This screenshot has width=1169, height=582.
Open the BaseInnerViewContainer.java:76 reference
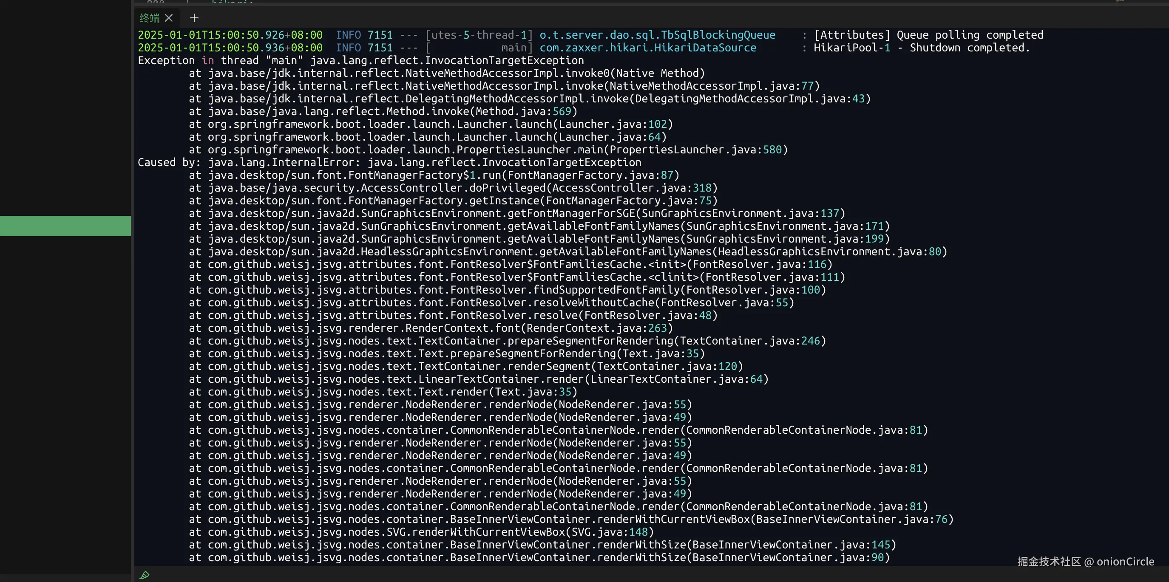click(x=852, y=519)
